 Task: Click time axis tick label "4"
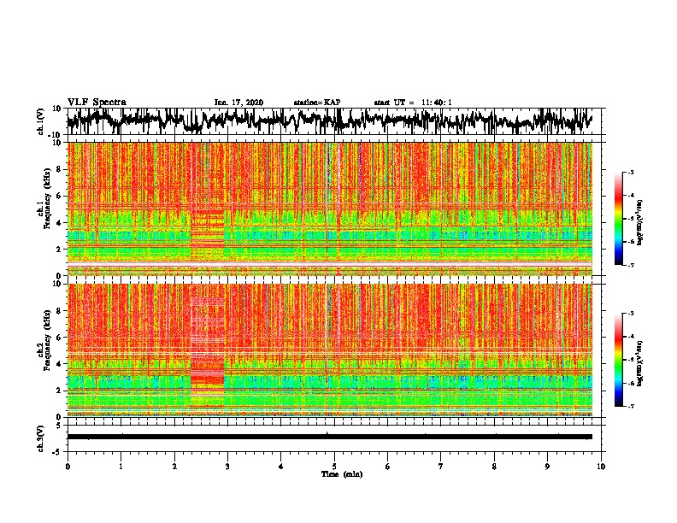281,467
